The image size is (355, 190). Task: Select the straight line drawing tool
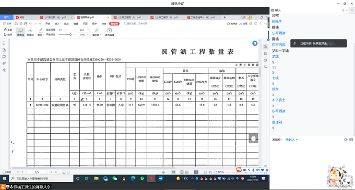[30, 32]
